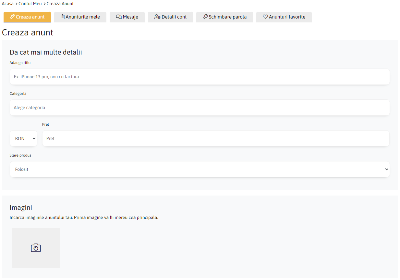Viewport: 400px width, 280px height.
Task: Click the user settings icon beside Detalii cont
Action: click(x=157, y=17)
